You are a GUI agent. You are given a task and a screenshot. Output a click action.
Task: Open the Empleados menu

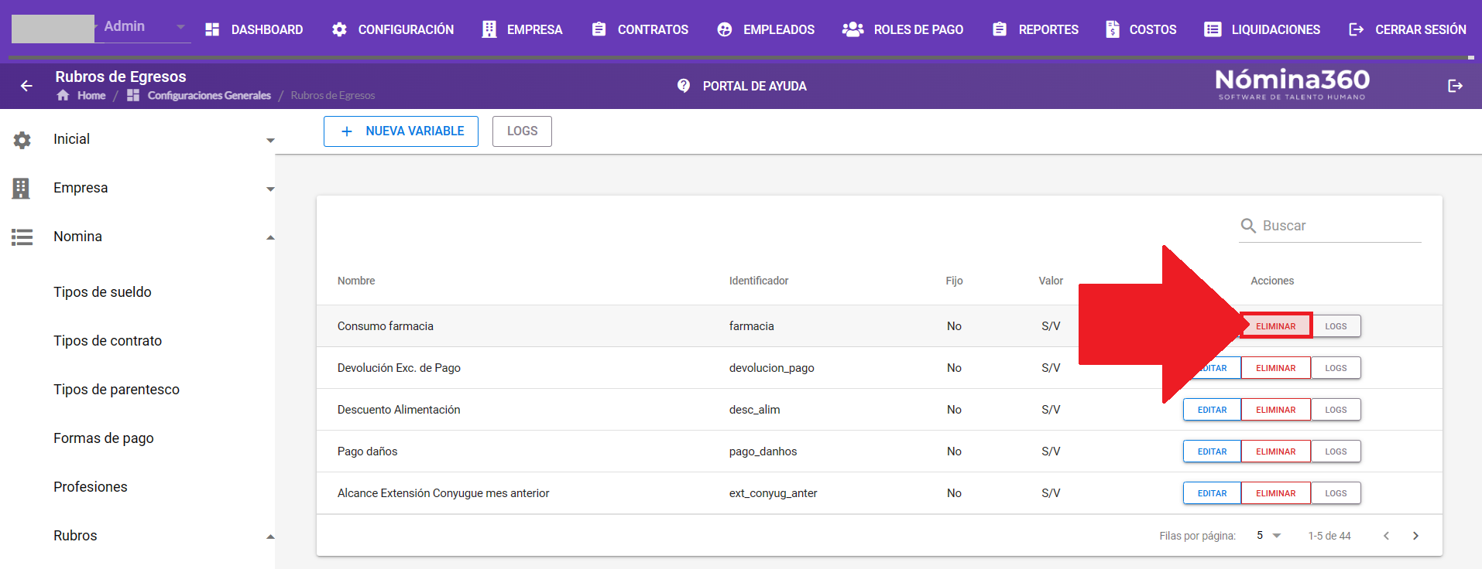coord(766,29)
